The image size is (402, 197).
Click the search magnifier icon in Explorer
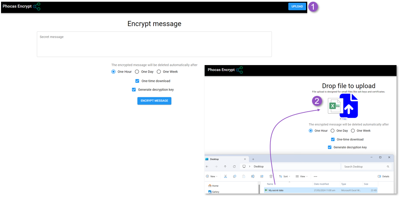[x=388, y=167]
